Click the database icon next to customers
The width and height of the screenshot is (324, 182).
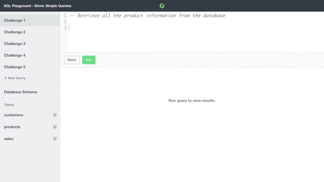55,115
